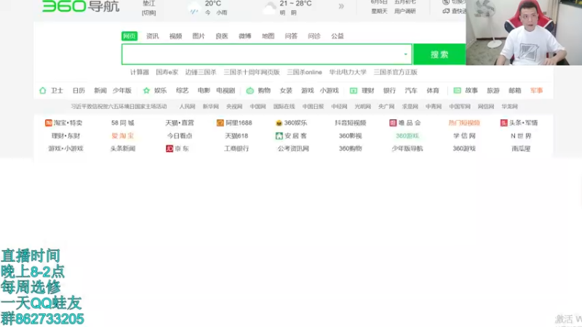Click the 理财 money icon

tap(354, 90)
